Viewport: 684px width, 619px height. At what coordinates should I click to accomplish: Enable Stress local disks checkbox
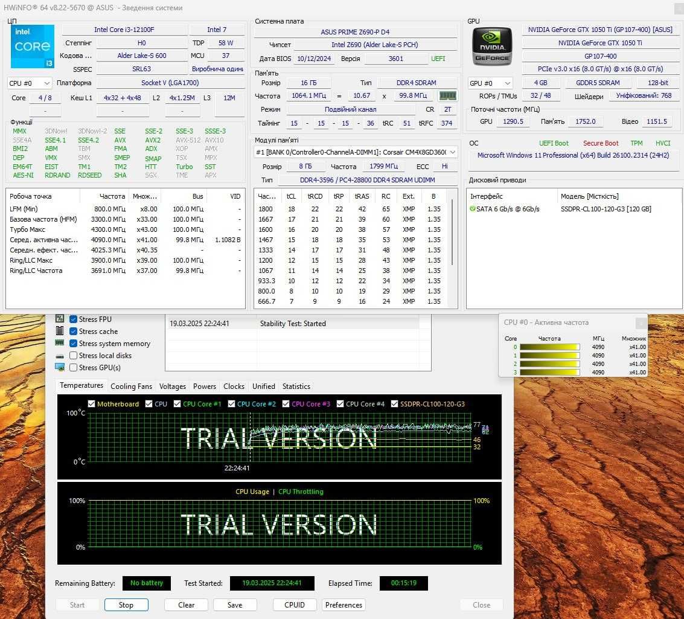point(73,356)
